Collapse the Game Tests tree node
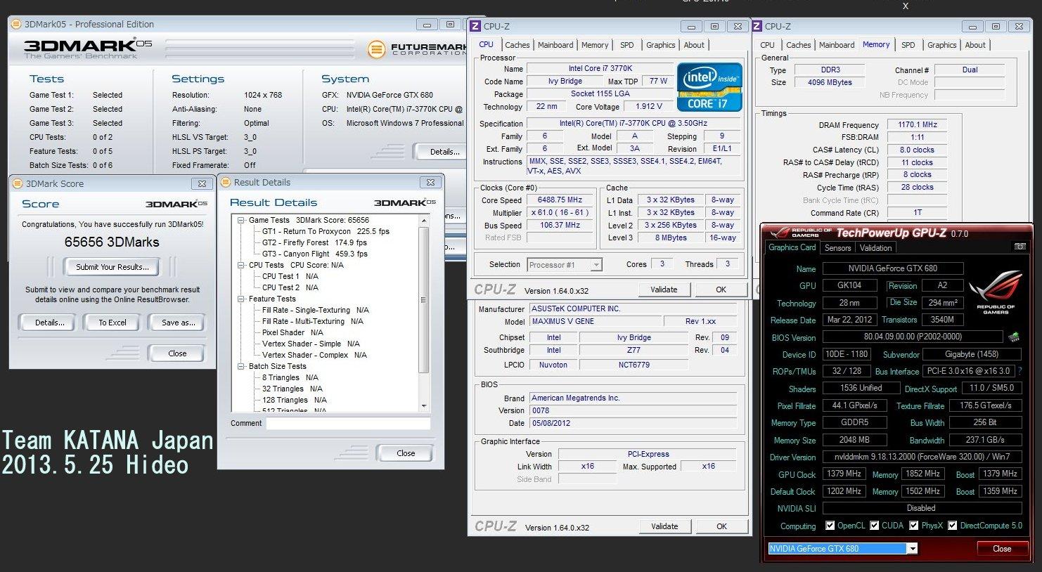 point(241,220)
